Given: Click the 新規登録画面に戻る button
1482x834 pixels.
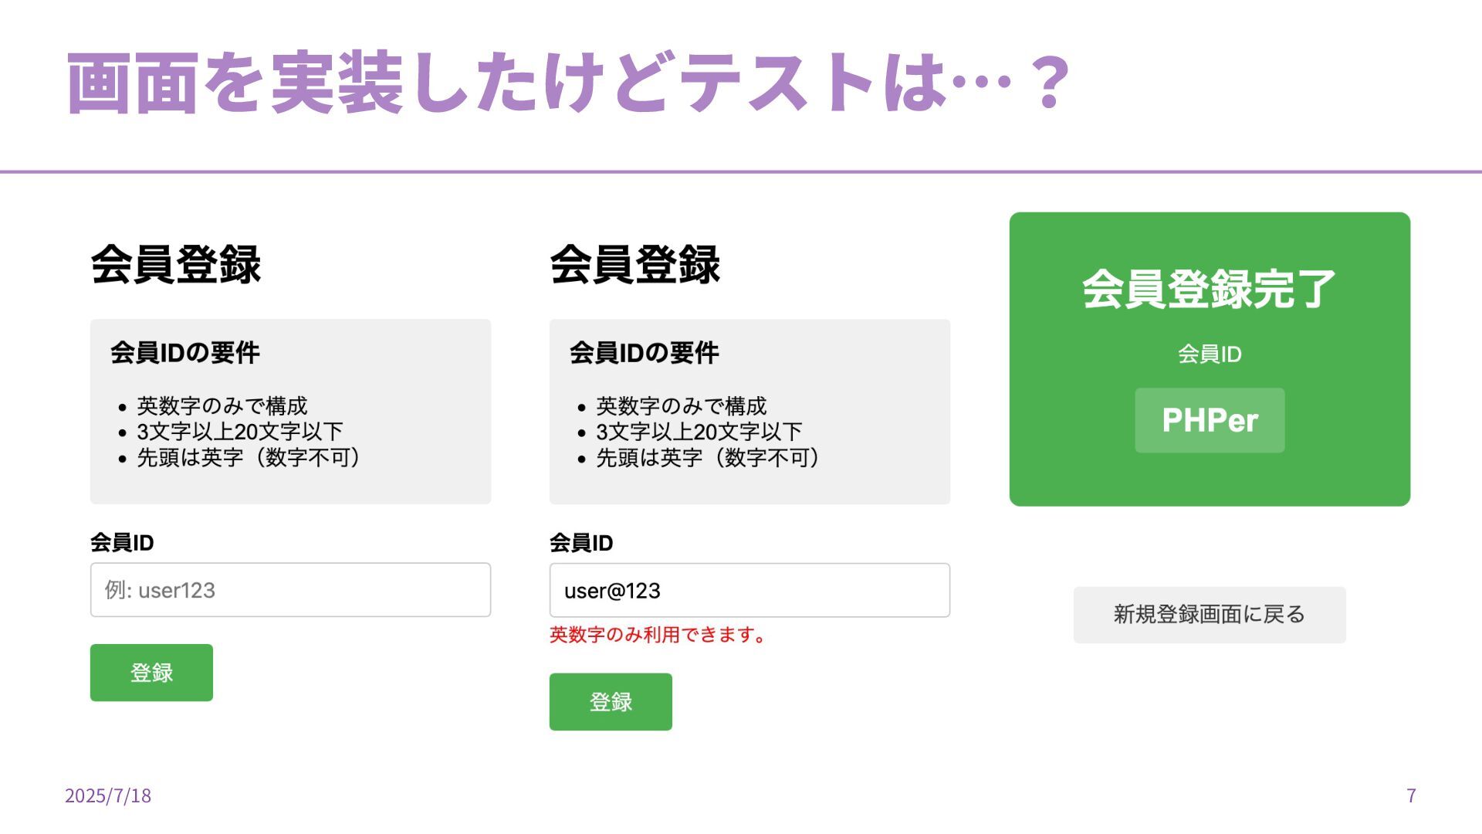Looking at the screenshot, I should click(1210, 615).
